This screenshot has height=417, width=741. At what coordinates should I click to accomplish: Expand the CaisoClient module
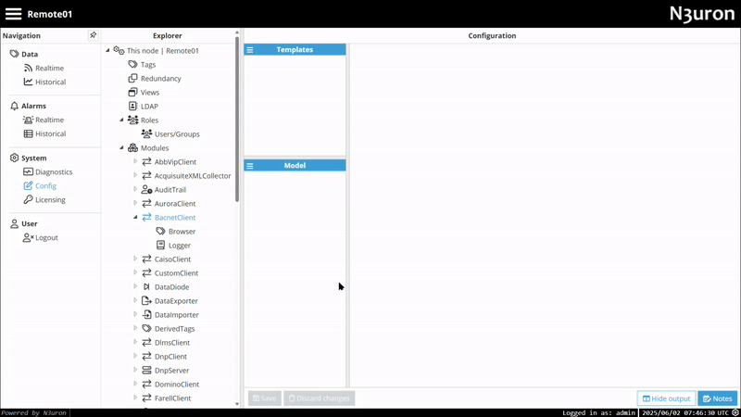coord(135,259)
